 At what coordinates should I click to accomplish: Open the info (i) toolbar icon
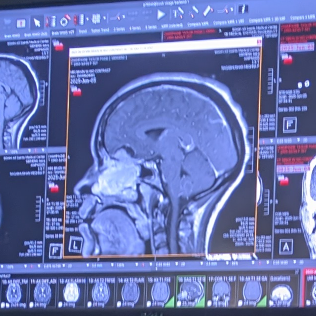243,9
